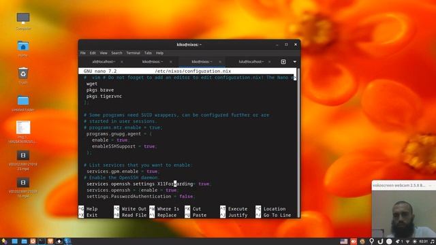
Task: Click the 'services.gpm.enable' line
Action: point(123,171)
